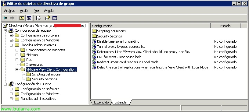Viewport: 249px width, 112px height.
Task: Collapse the Configuración de usuario node
Action: tap(5, 84)
